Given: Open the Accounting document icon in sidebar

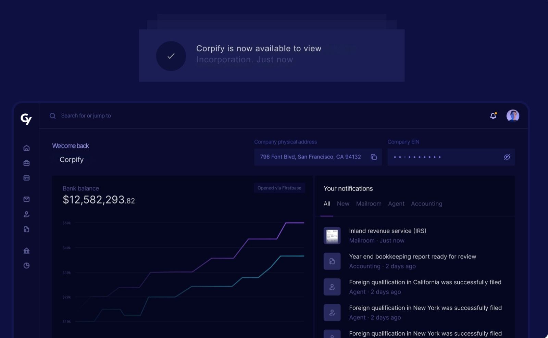Looking at the screenshot, I should tap(26, 229).
